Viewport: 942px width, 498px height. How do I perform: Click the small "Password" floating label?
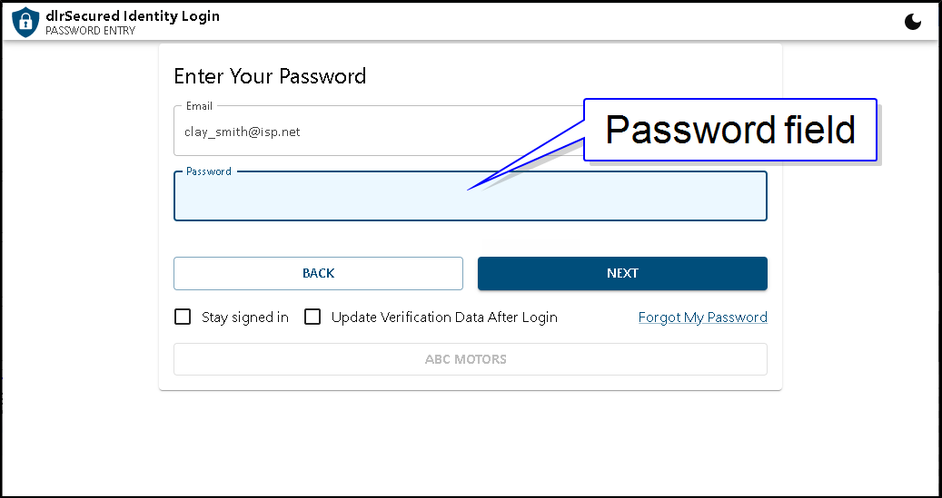tap(208, 171)
